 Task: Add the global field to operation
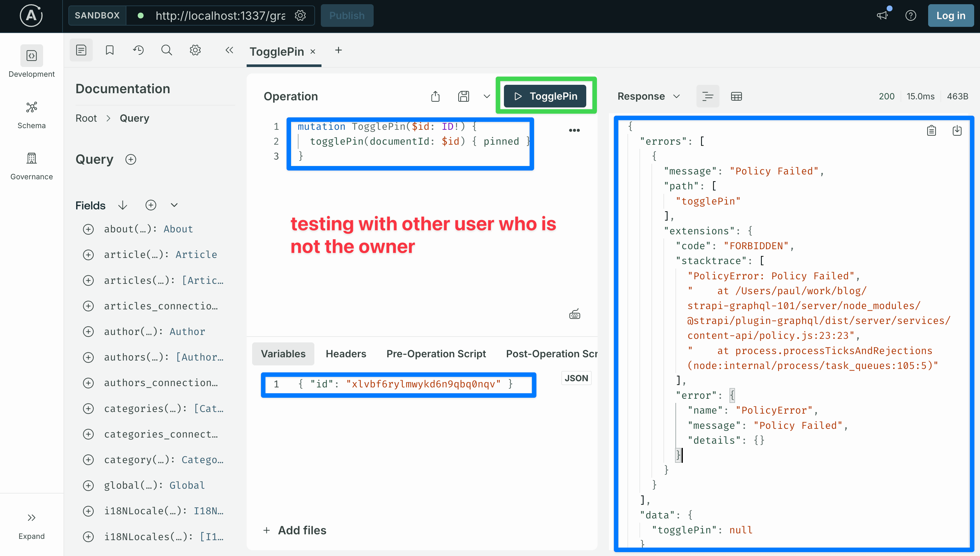point(88,485)
